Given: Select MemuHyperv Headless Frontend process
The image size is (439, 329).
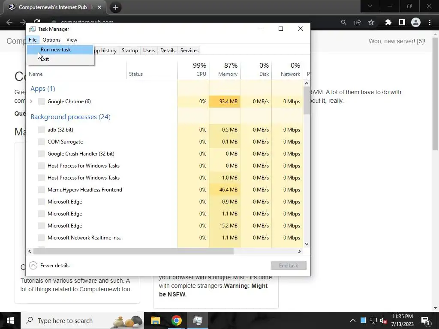Looking at the screenshot, I should (x=164, y=190).
